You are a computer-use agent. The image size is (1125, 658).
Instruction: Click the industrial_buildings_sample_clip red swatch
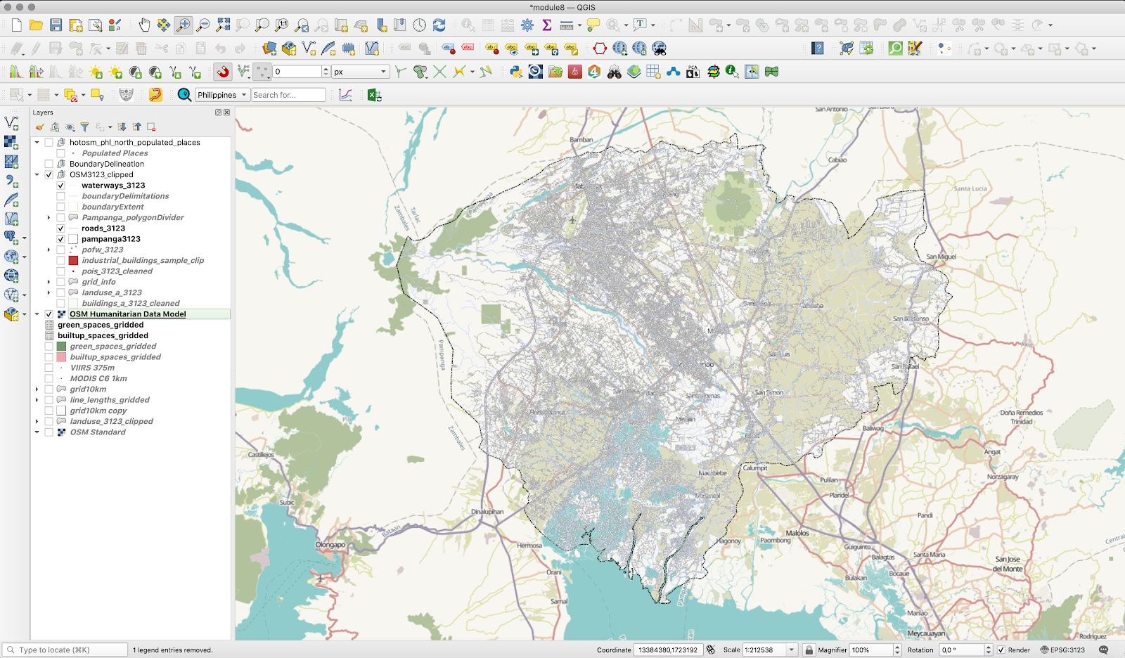73,261
